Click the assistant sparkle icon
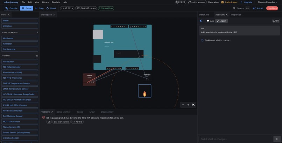This screenshot has height=143, width=282. (x=201, y=21)
